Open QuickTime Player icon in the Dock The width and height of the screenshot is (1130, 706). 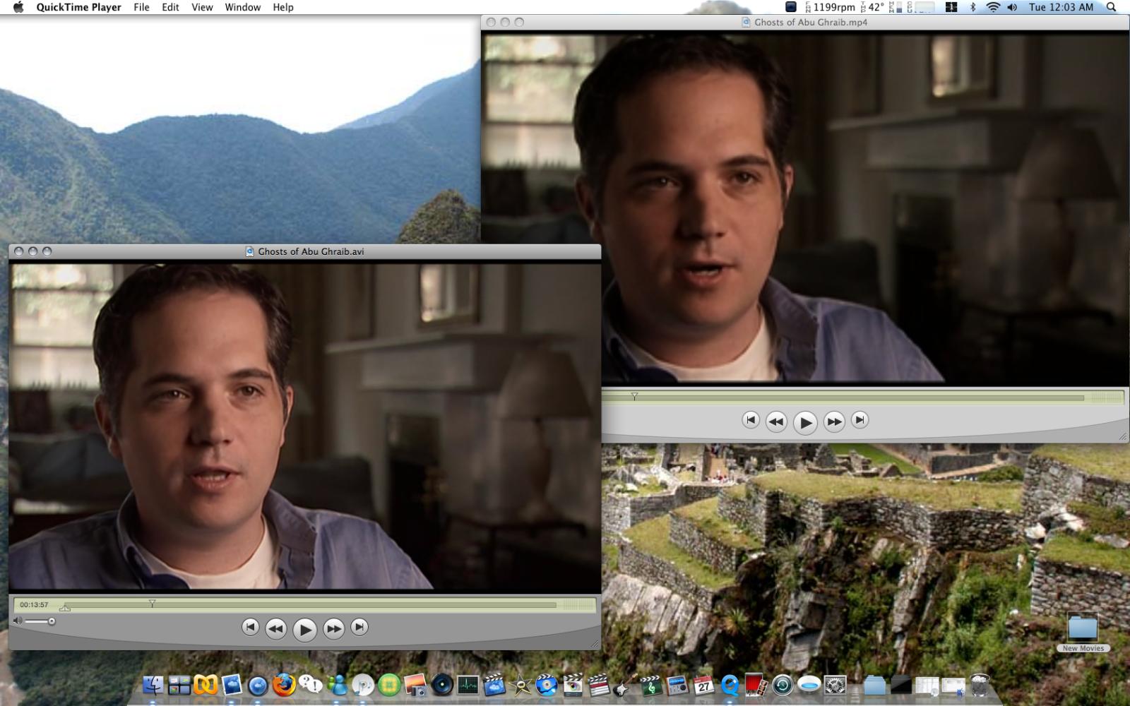pos(730,684)
